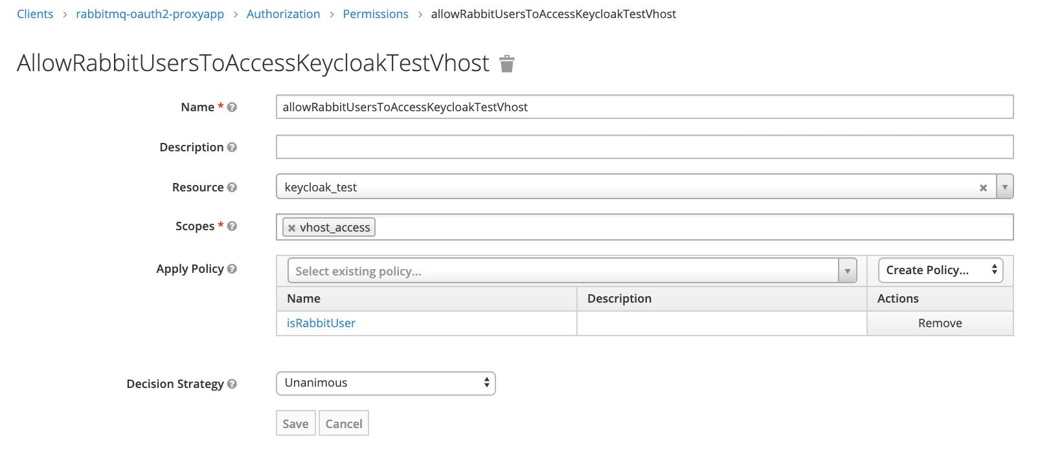Click the page title AllowRabbitUsersToAccessKeycloakTestVhost
Screen dimensions: 1040x463
point(253,63)
